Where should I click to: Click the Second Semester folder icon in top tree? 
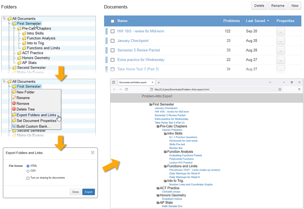coord(14,68)
